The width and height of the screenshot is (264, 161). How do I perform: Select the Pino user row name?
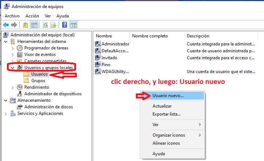click(106, 65)
